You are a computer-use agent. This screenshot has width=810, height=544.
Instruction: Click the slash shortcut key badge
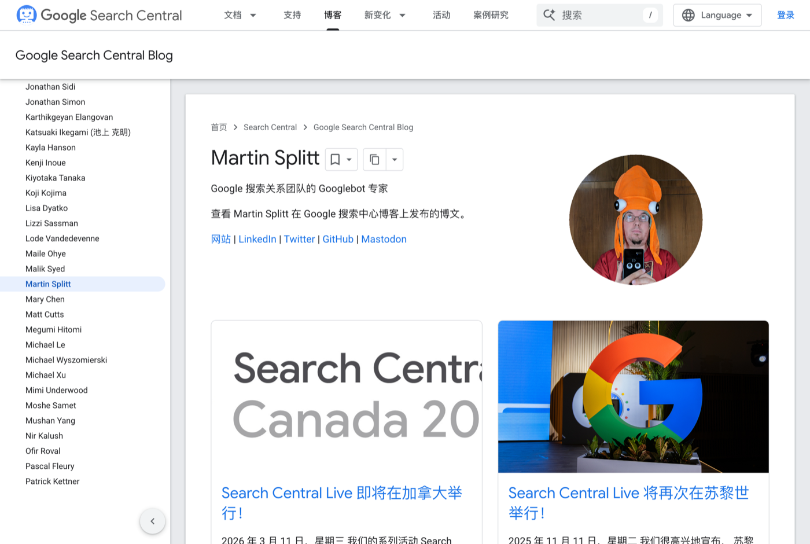pyautogui.click(x=650, y=15)
